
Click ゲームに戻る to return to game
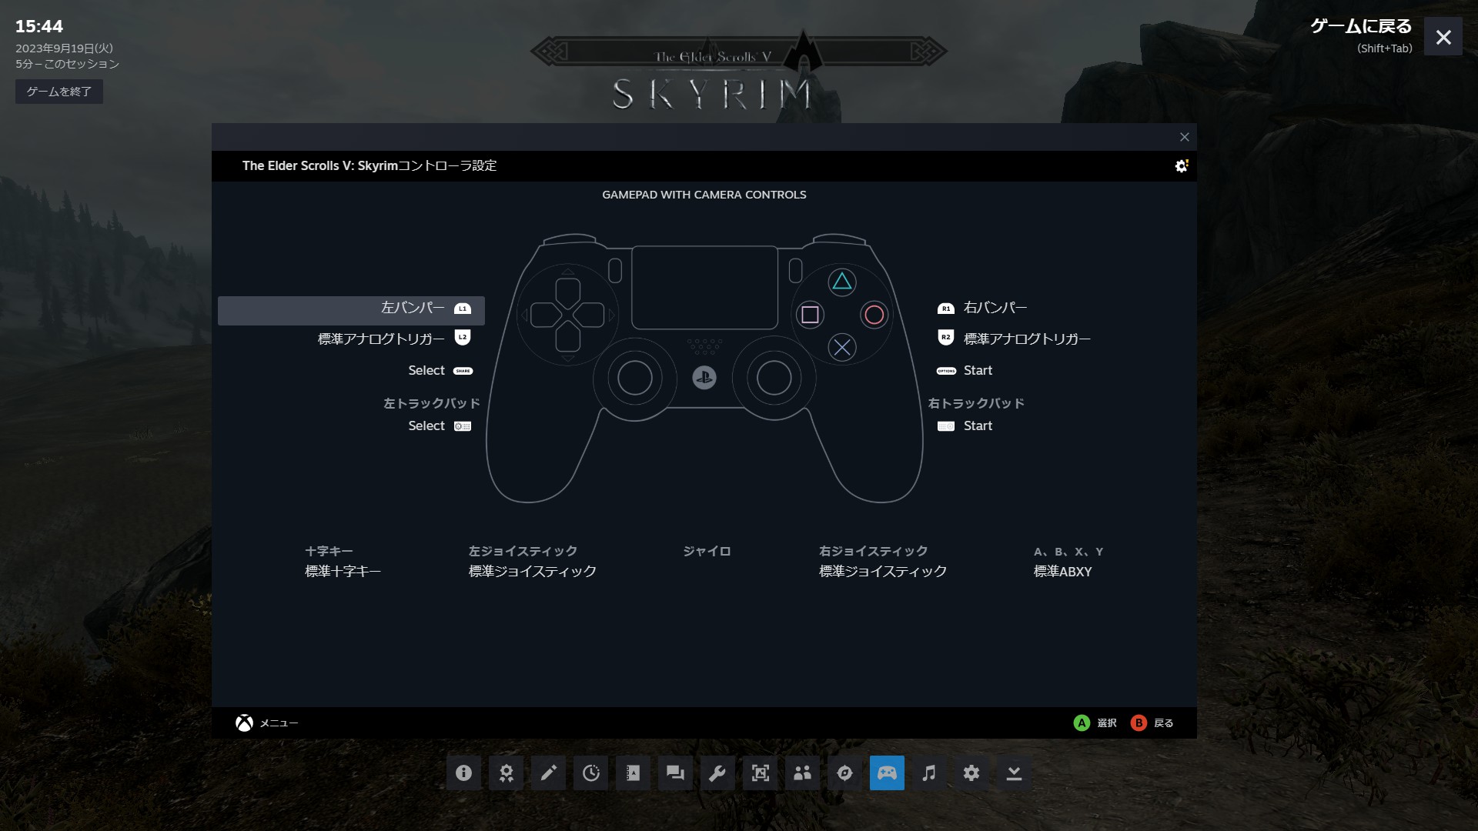[x=1360, y=27]
